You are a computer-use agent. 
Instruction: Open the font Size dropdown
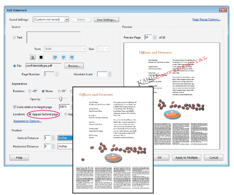point(103,49)
